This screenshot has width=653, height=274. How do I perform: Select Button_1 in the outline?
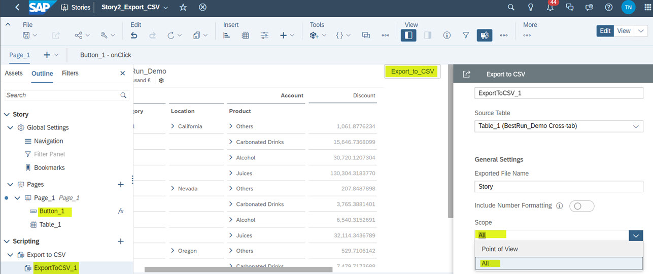tap(51, 211)
